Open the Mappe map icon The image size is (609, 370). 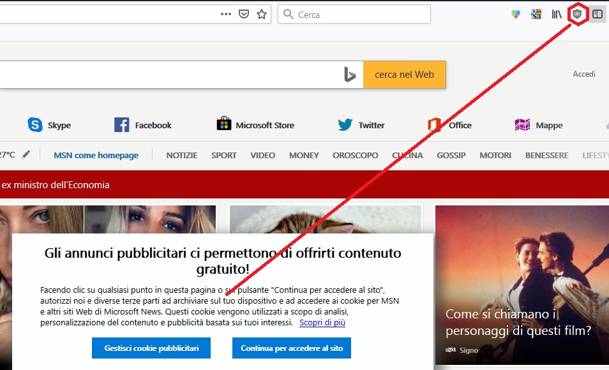(x=522, y=125)
